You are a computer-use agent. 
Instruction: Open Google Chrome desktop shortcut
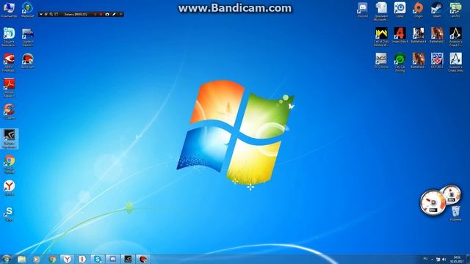coord(10,164)
